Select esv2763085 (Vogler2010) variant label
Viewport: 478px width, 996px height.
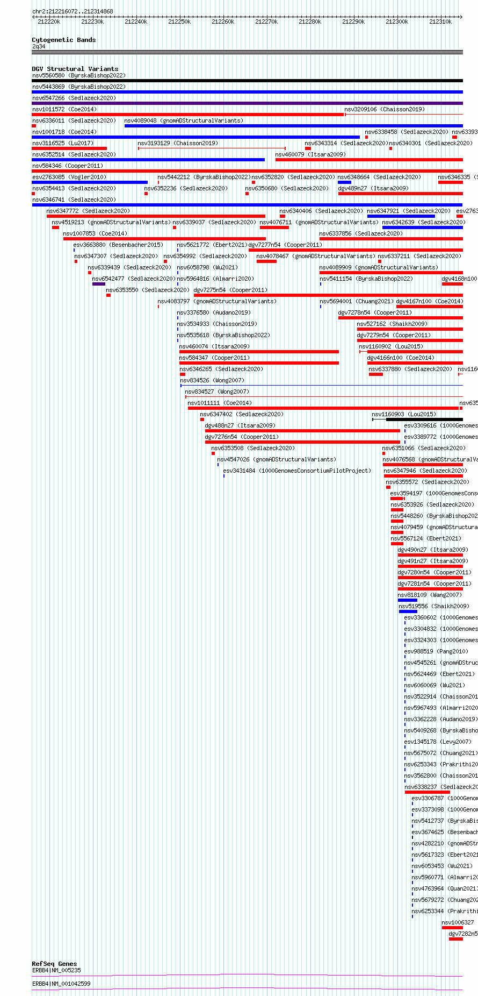click(x=69, y=177)
